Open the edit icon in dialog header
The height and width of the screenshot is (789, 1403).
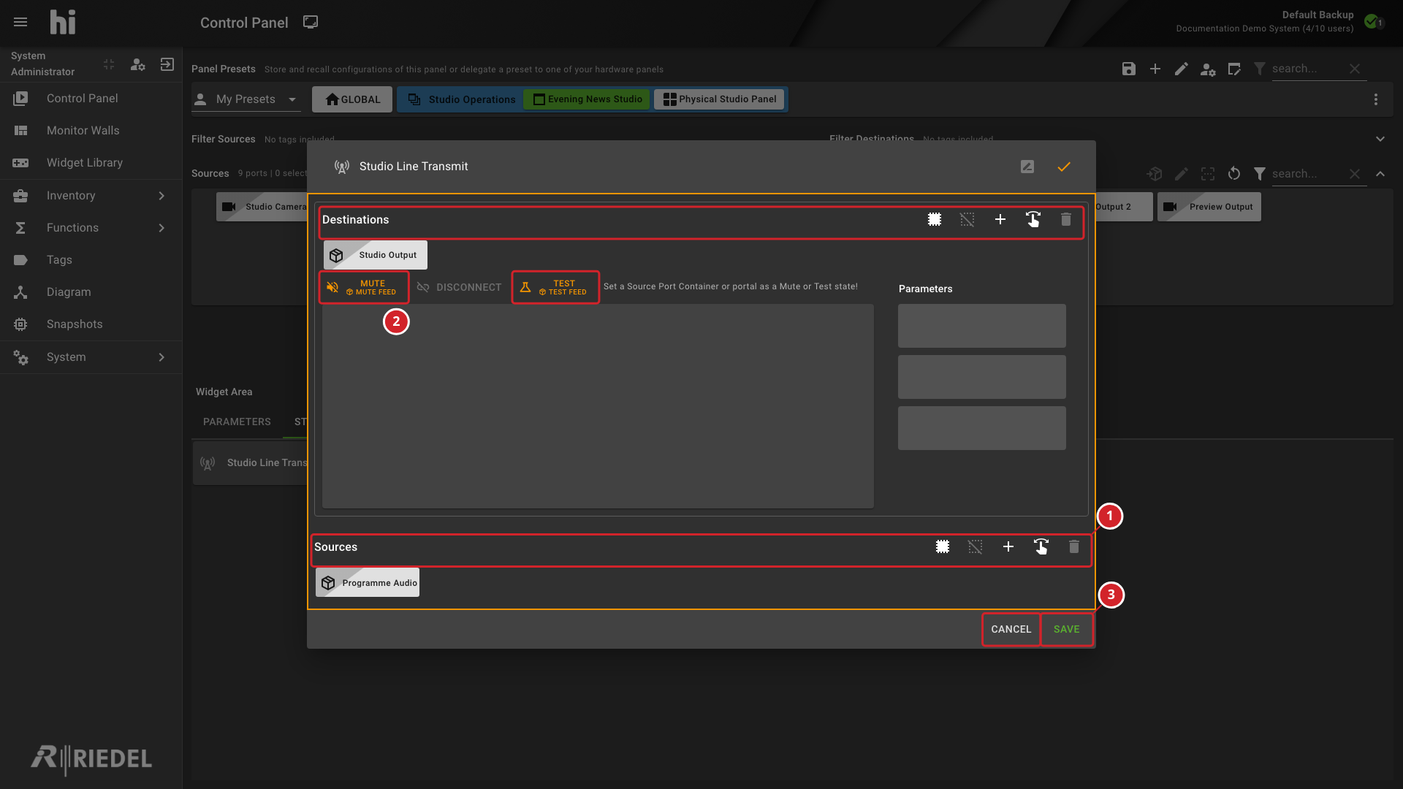tap(1027, 167)
